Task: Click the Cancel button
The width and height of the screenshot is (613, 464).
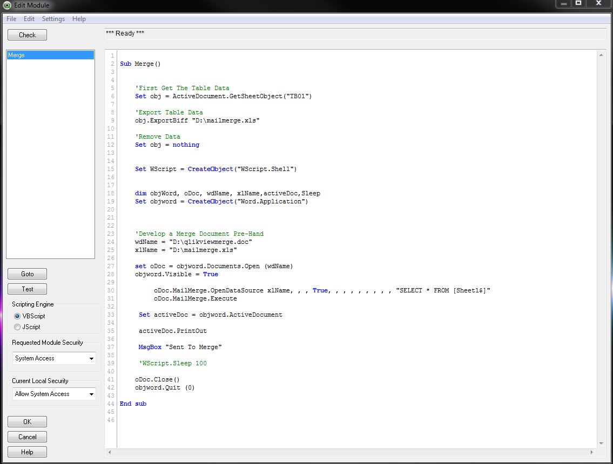Action: click(27, 436)
